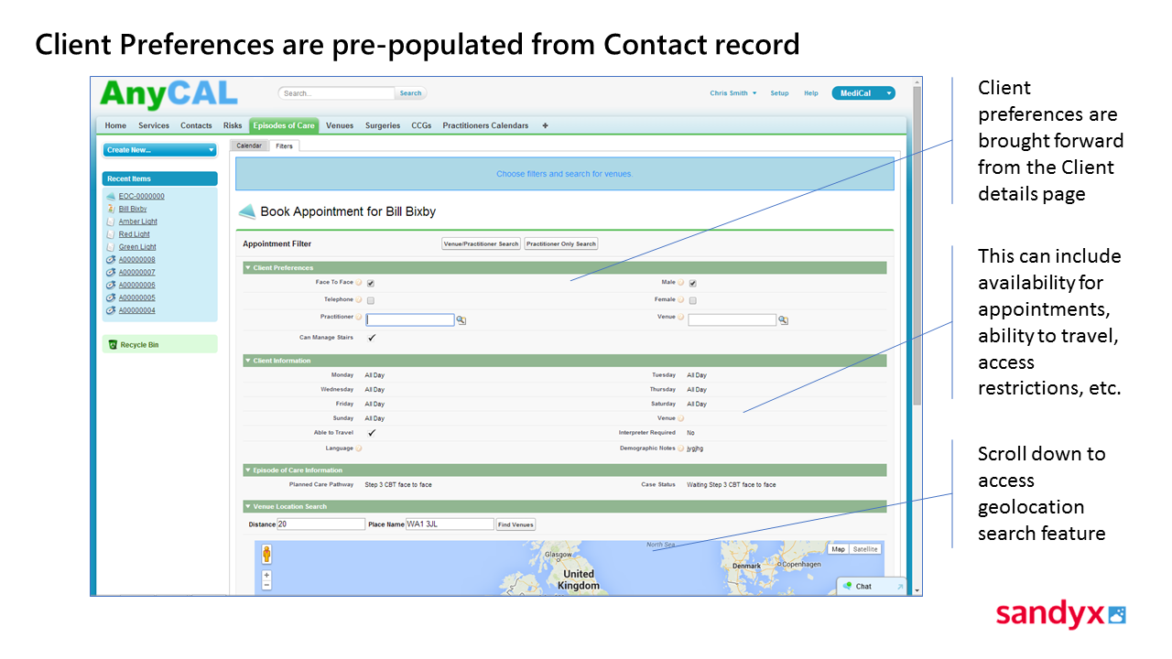Open the Practitioner lookup magnifier icon
This screenshot has height=659, width=1172.
(x=461, y=320)
